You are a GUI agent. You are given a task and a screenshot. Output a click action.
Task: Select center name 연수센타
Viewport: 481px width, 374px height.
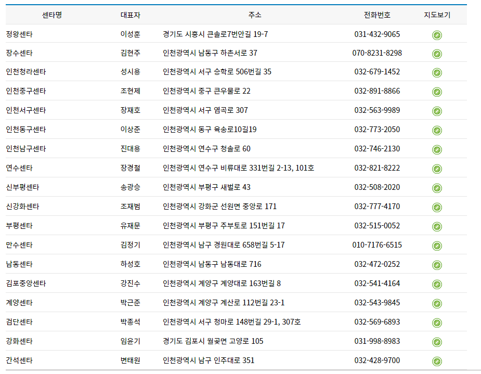pyautogui.click(x=19, y=168)
